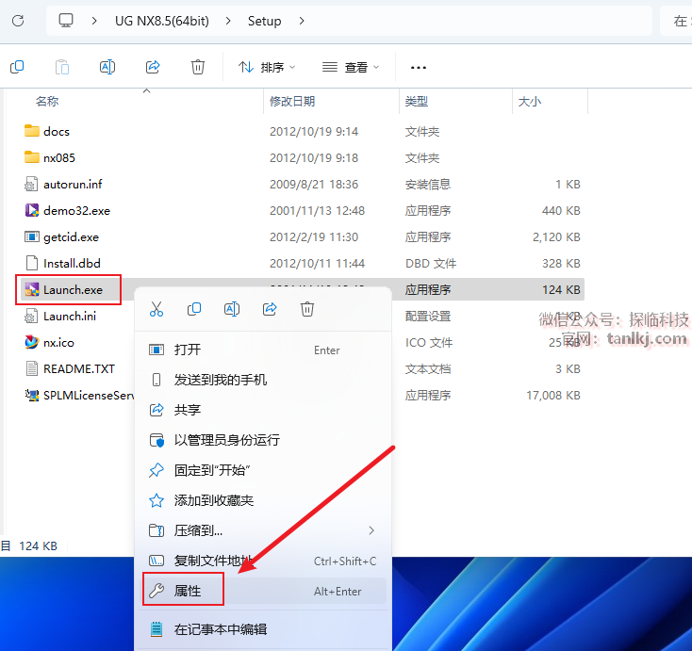Open the Sort (排序) dropdown

pyautogui.click(x=267, y=68)
